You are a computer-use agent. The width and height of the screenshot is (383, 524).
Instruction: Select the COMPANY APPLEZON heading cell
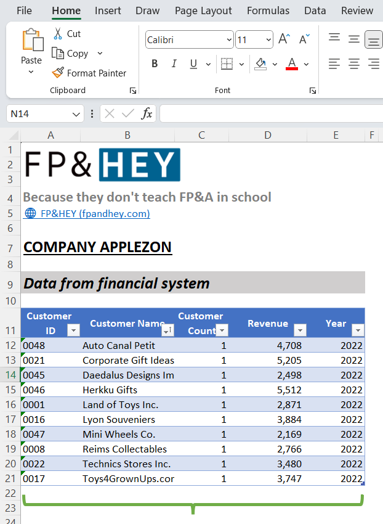coord(97,248)
